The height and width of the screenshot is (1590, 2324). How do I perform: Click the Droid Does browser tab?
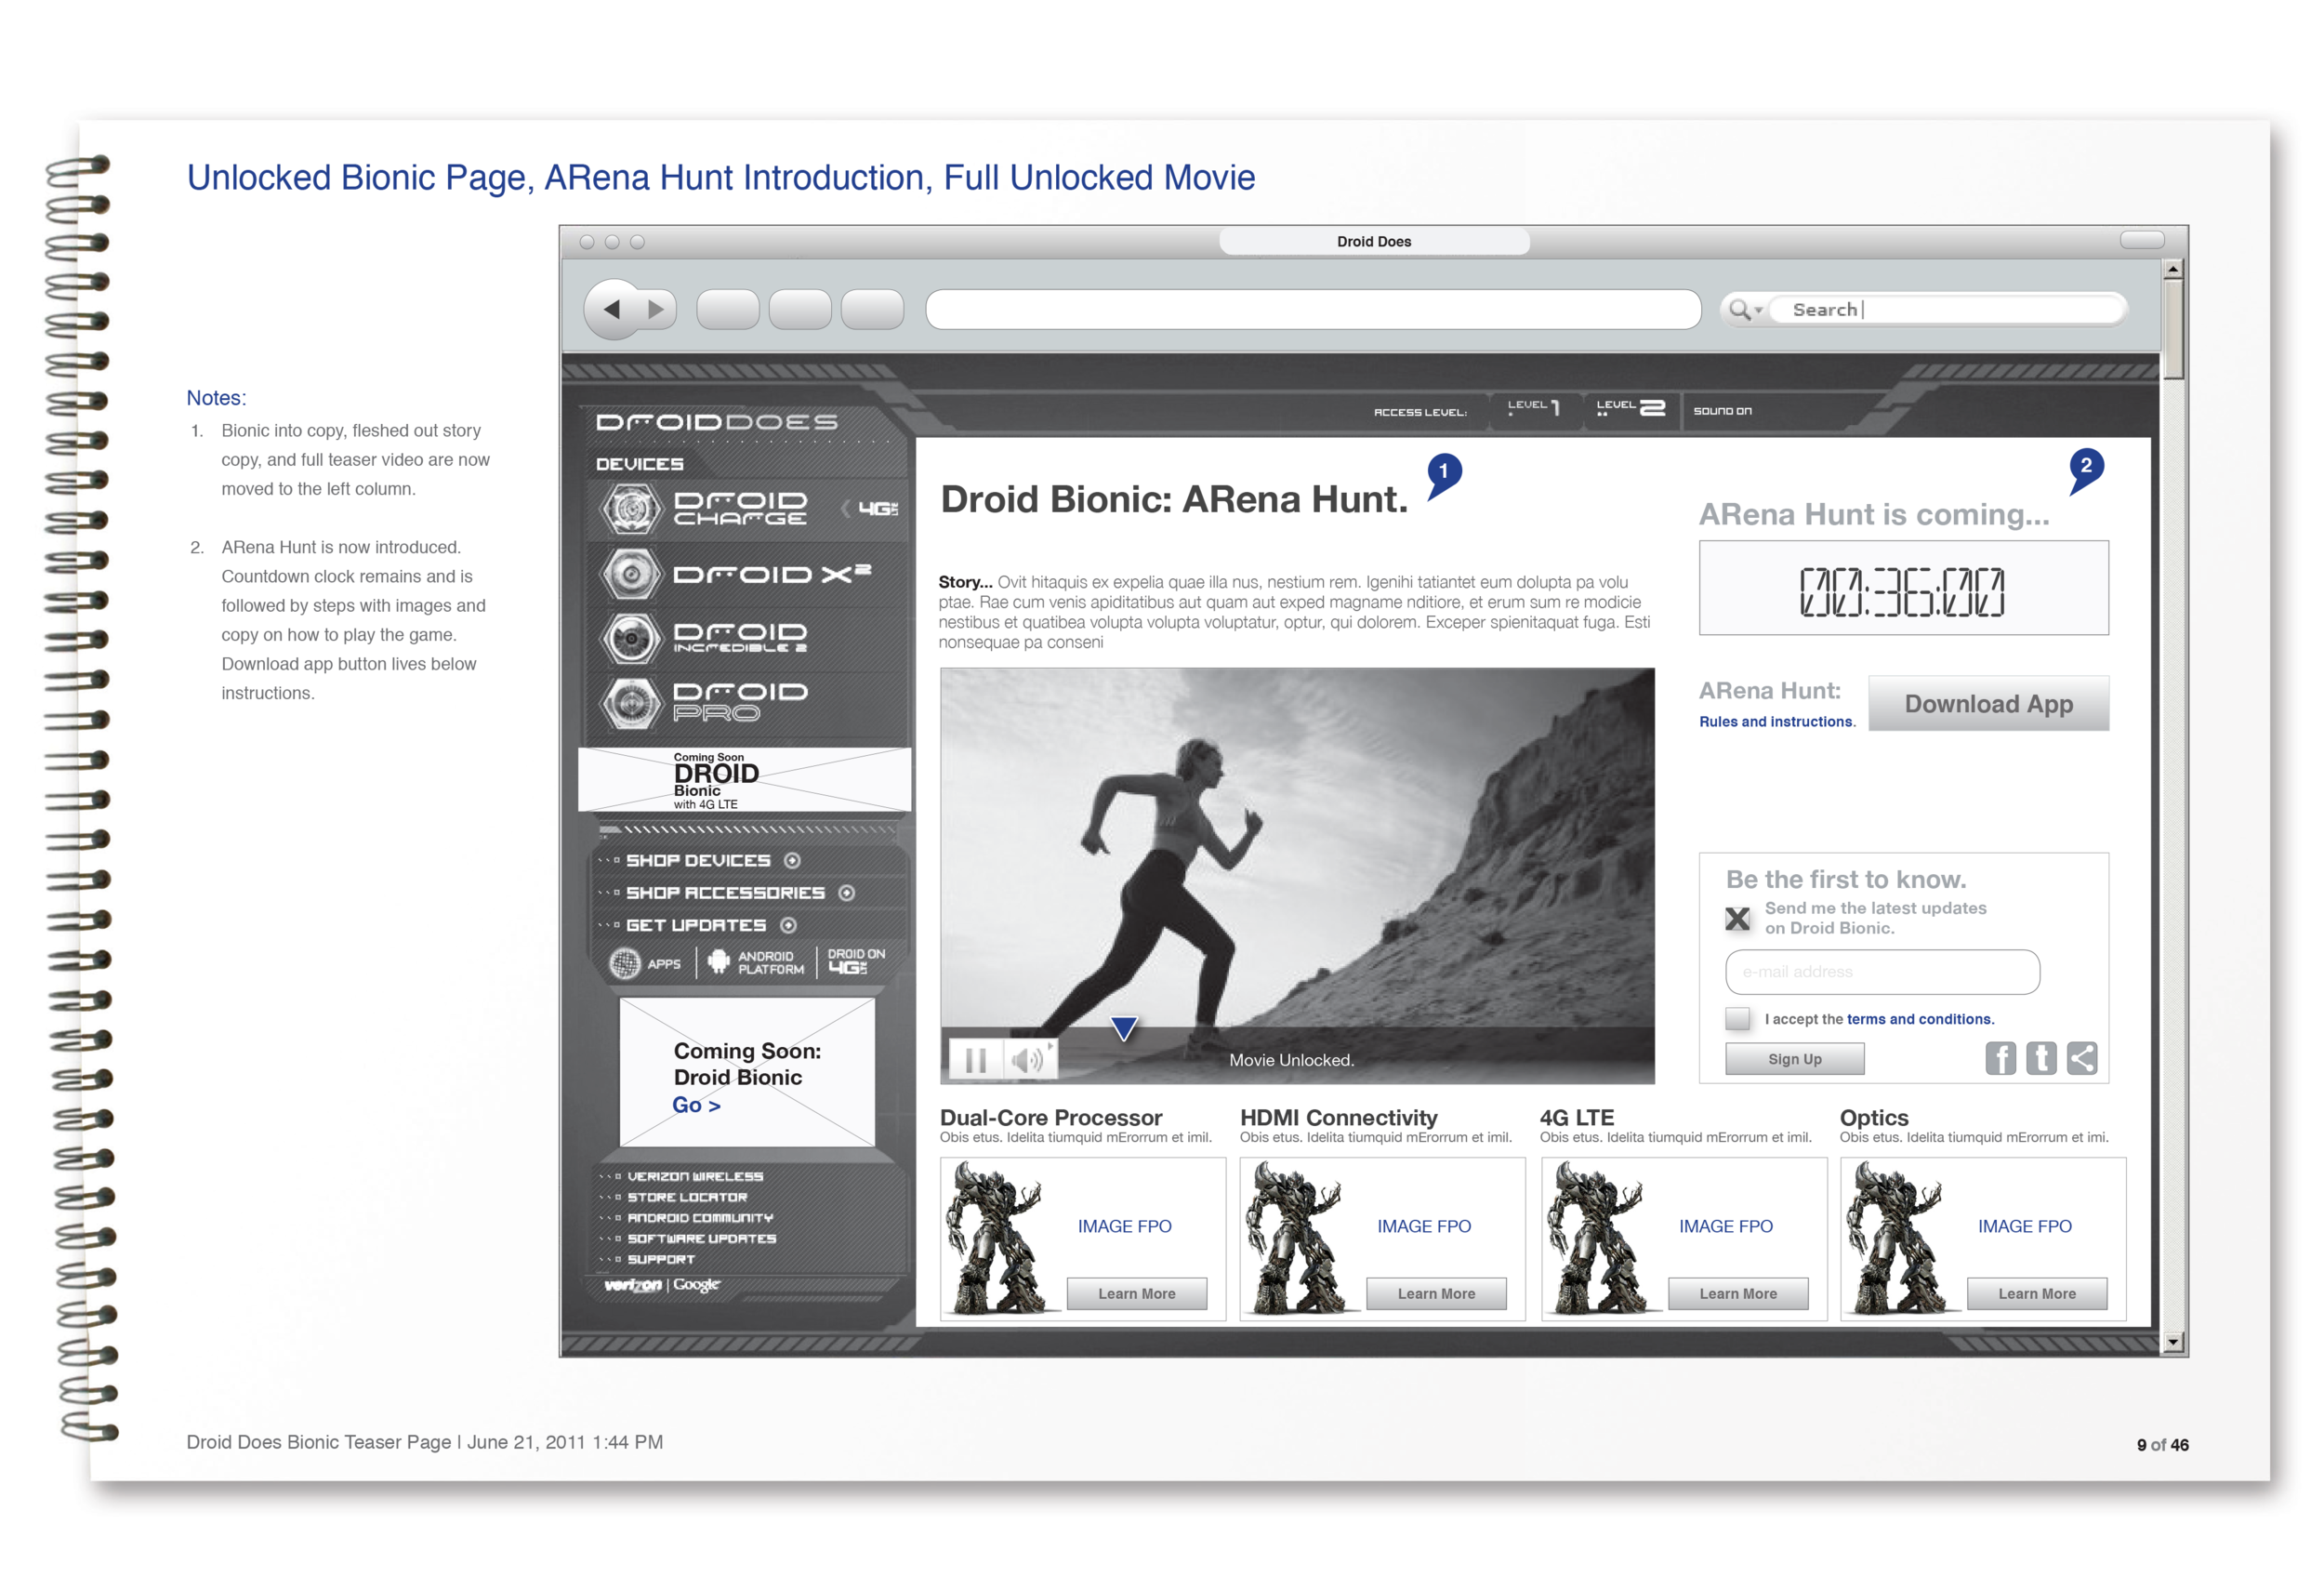(1374, 241)
